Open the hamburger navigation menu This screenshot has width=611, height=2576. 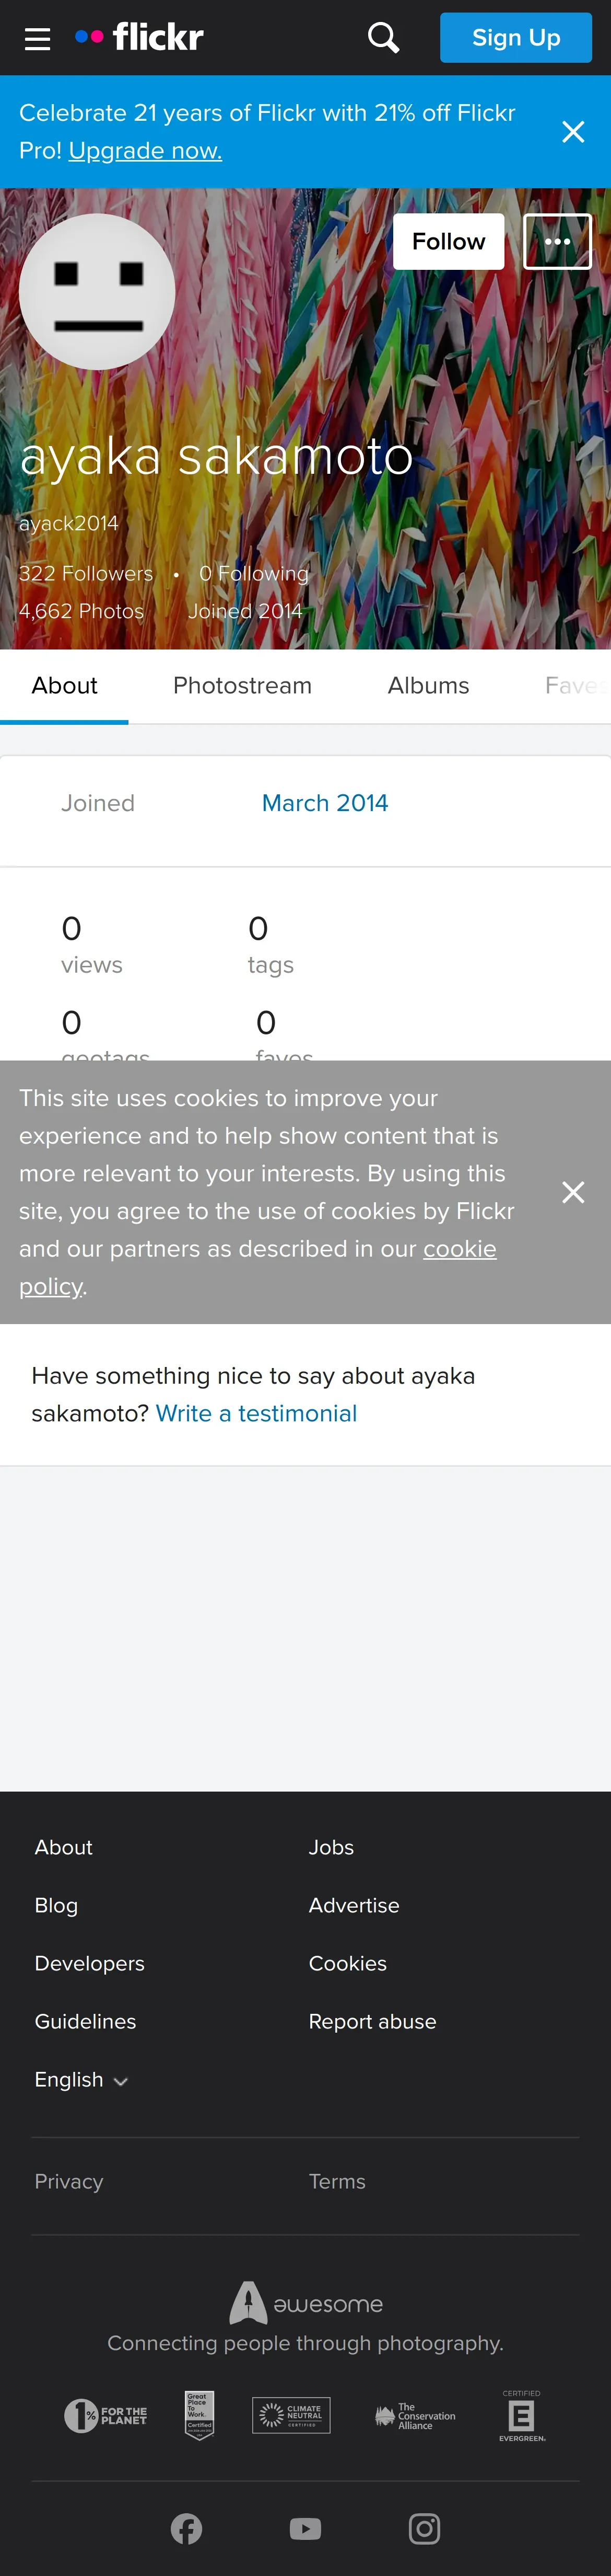38,39
